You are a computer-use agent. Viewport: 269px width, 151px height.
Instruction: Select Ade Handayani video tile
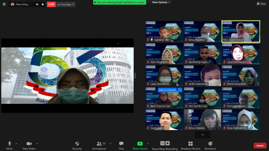pyautogui.click(x=164, y=54)
